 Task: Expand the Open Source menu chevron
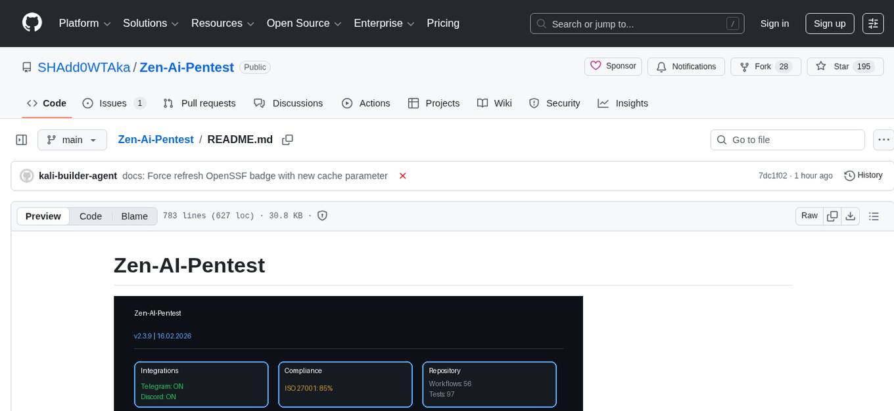click(339, 24)
